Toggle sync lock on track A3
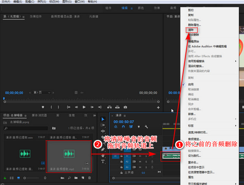The image size is (244, 185). pos(134,167)
